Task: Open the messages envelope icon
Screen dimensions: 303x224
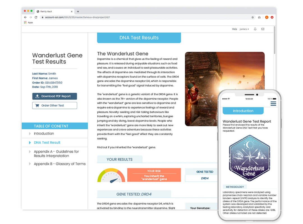Action: pos(263,29)
